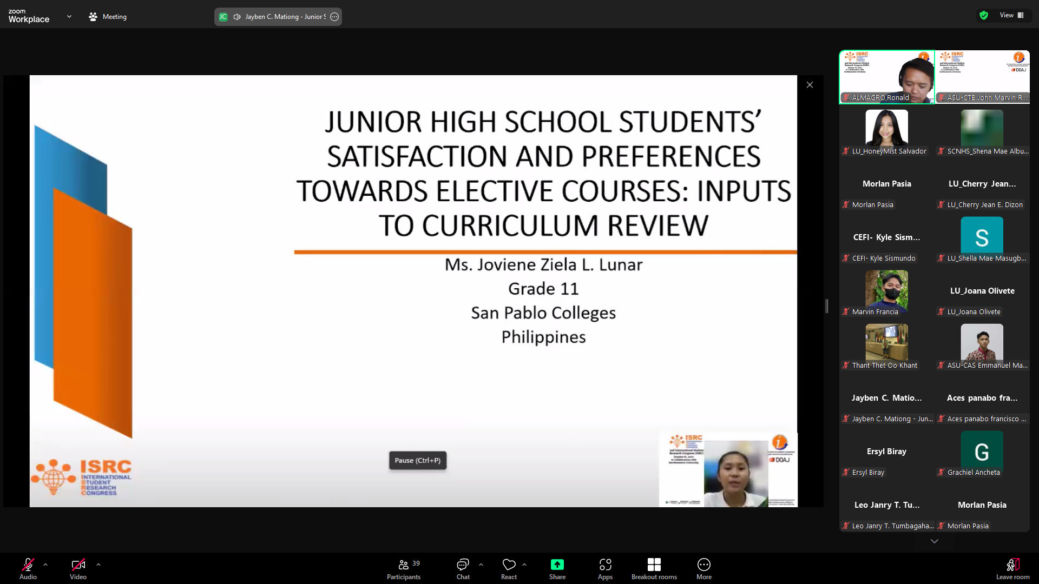Screen dimensions: 1039x584
Task: Open the Meeting tab at top
Action: coord(108,17)
